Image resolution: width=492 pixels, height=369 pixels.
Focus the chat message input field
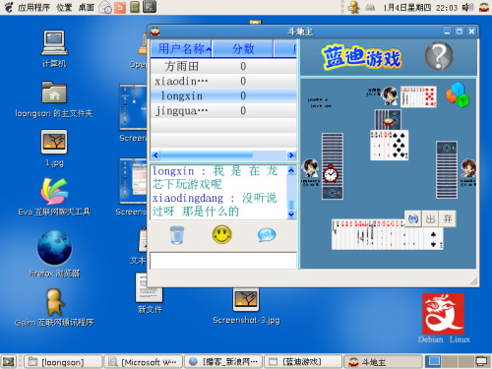tap(223, 261)
